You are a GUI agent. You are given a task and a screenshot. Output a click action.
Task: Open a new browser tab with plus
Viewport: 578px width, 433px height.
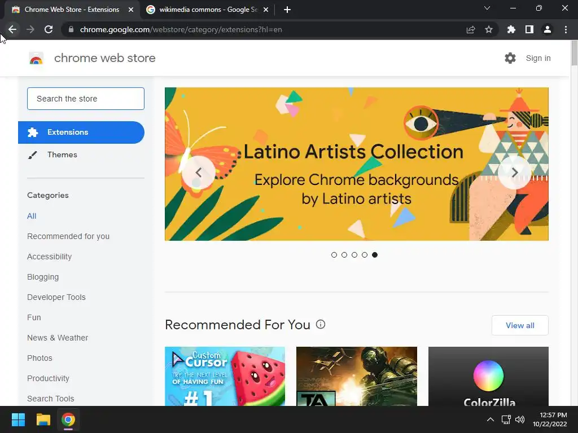point(287,10)
